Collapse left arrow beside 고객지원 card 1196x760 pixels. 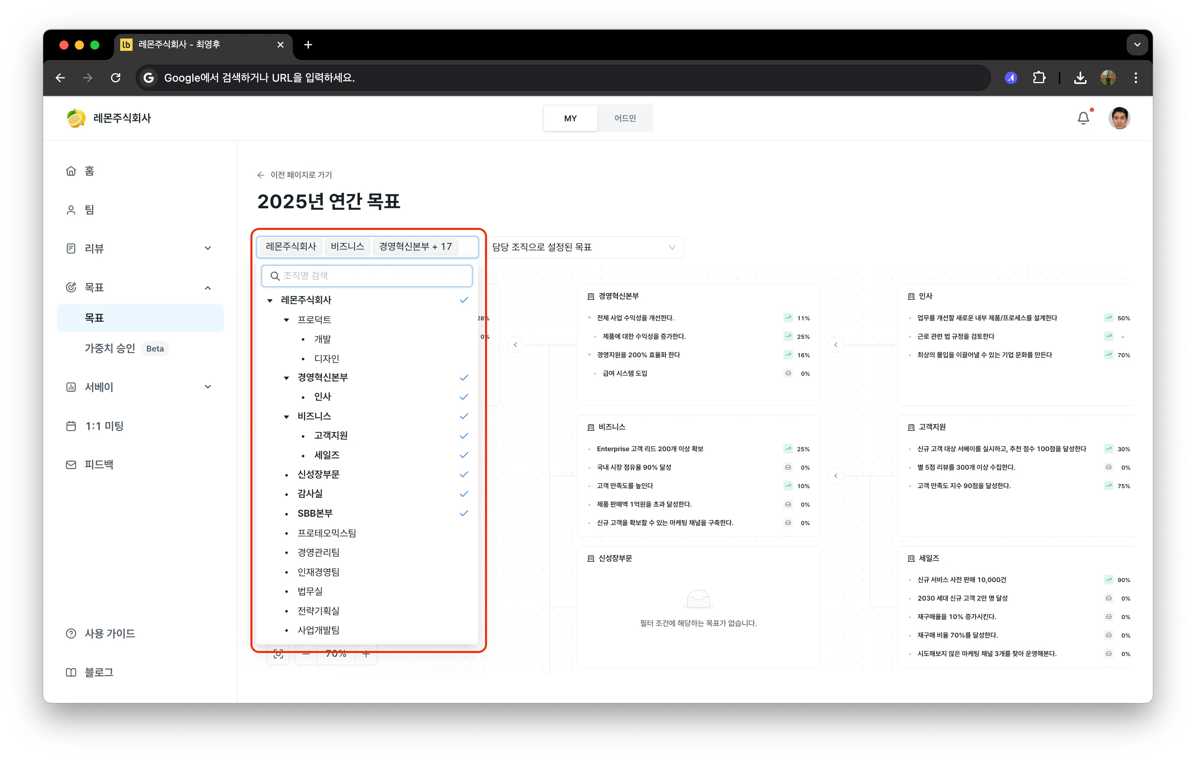(835, 475)
